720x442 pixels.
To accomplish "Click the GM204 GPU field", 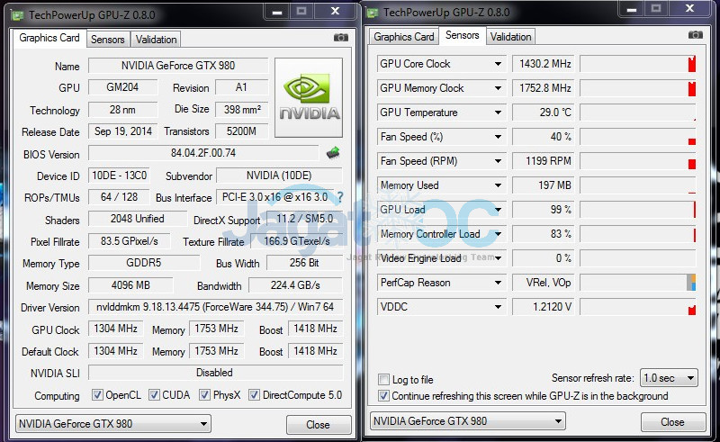I will click(122, 87).
